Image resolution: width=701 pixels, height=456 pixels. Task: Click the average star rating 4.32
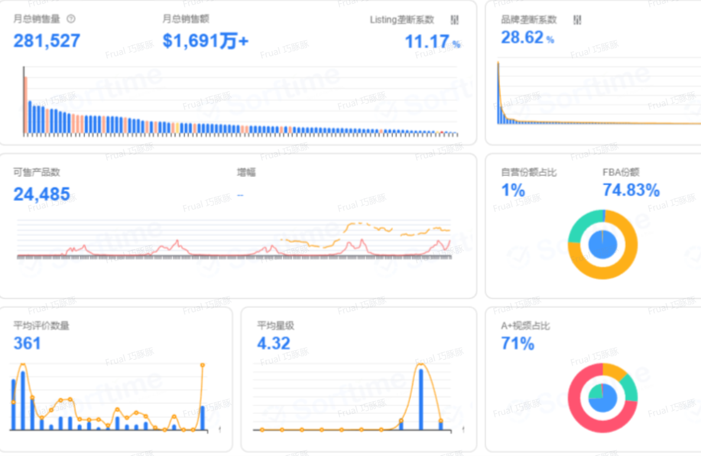(x=273, y=343)
